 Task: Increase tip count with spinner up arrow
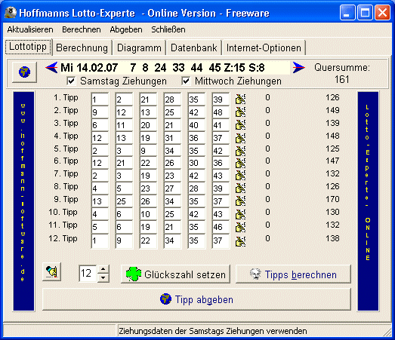click(x=103, y=269)
